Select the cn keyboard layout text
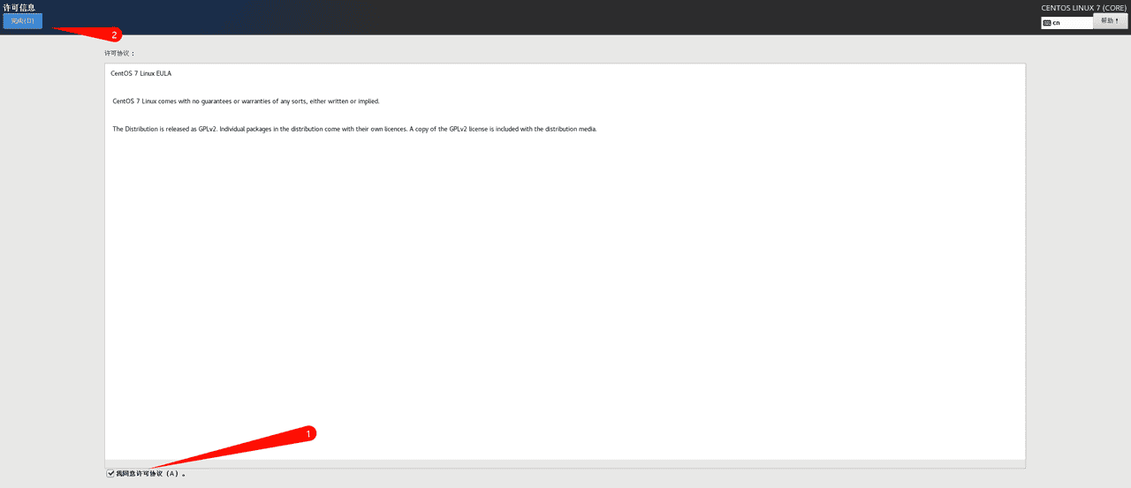Viewport: 1131px width, 488px height. pyautogui.click(x=1057, y=23)
